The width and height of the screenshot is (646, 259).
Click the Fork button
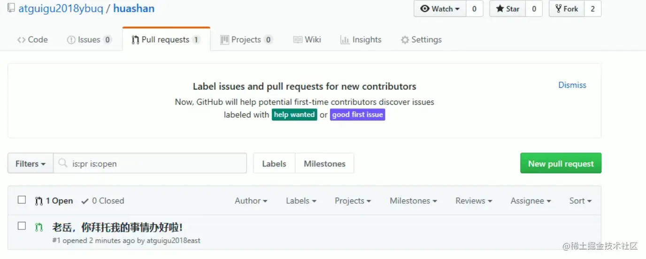pyautogui.click(x=567, y=9)
